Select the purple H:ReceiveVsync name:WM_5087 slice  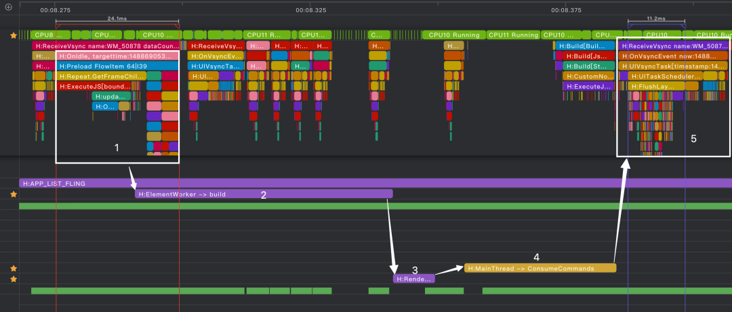(674, 45)
